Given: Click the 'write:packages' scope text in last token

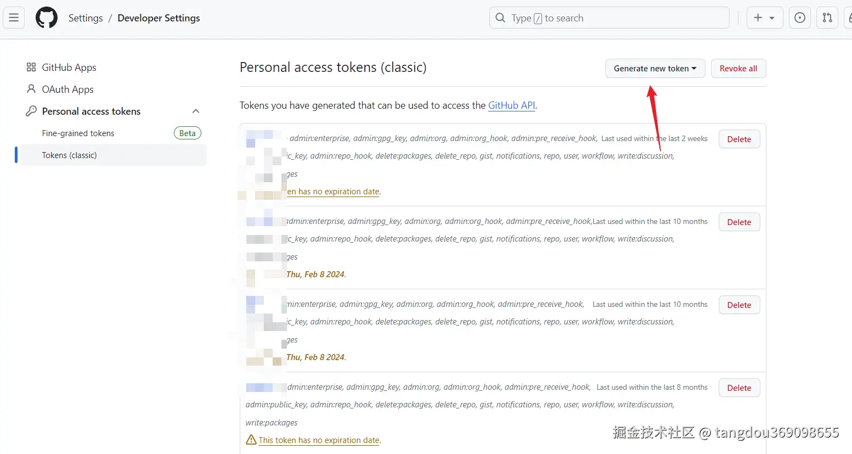Looking at the screenshot, I should pos(272,423).
